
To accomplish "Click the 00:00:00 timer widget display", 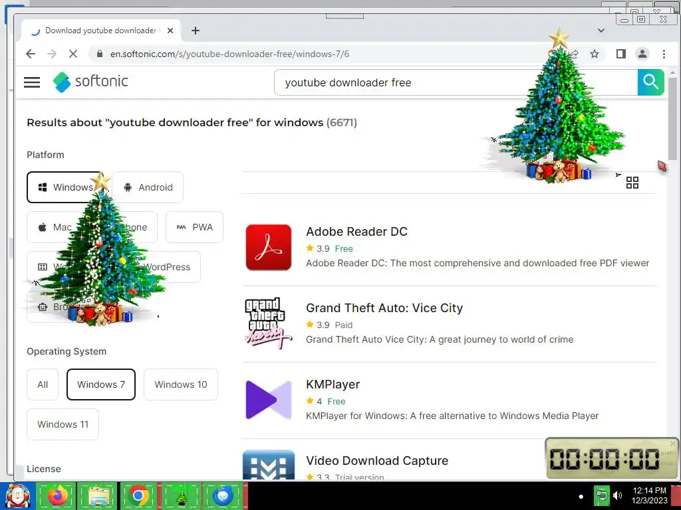I will (605, 459).
